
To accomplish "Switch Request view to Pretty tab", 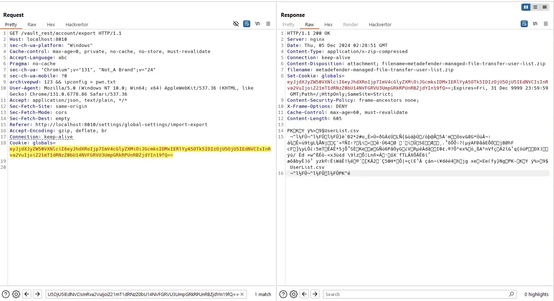I will (x=11, y=25).
